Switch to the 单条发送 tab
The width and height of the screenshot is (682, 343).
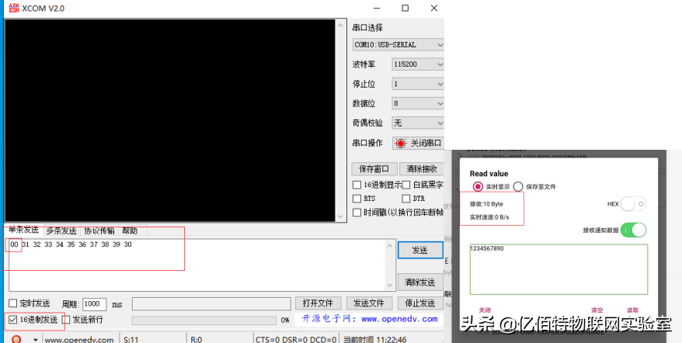click(x=23, y=230)
